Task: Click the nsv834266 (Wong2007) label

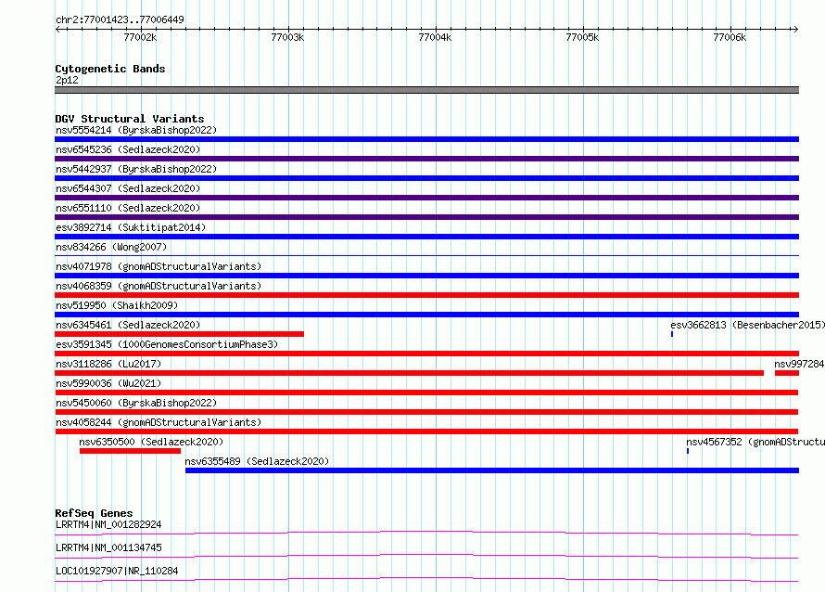Action: click(x=111, y=247)
